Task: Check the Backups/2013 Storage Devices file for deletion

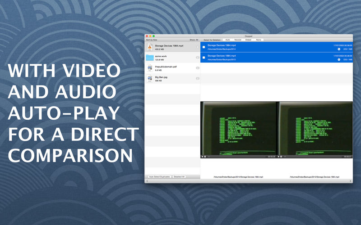Action: [x=204, y=58]
